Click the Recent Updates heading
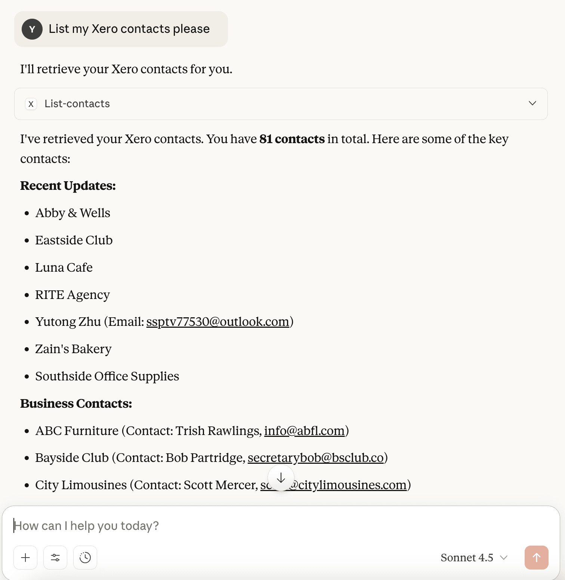Screen dimensions: 565x580 68,186
